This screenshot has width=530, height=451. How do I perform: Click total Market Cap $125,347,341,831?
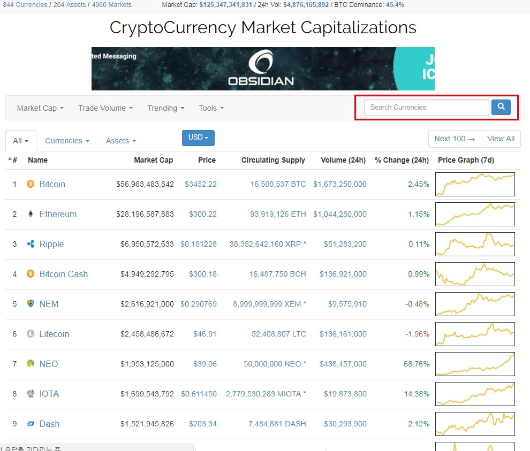click(225, 5)
